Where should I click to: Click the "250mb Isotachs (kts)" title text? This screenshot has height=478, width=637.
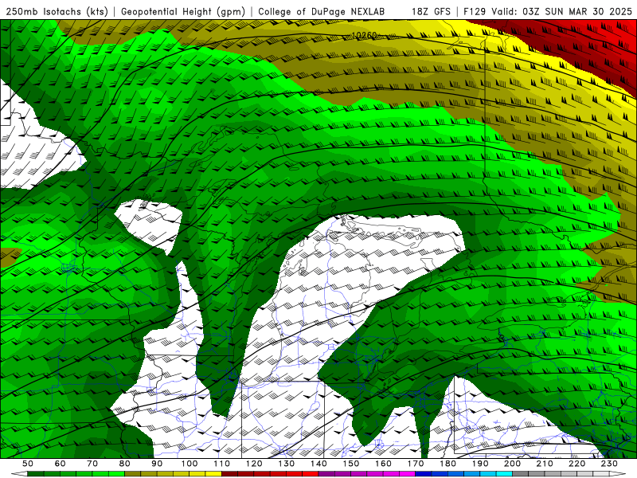pyautogui.click(x=57, y=11)
